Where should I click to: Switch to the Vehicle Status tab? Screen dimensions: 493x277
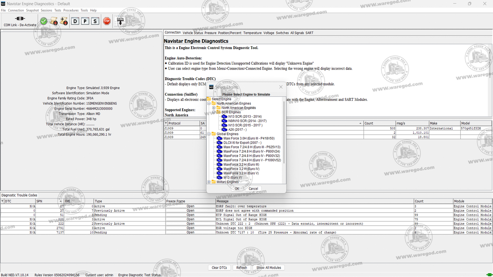pyautogui.click(x=193, y=33)
